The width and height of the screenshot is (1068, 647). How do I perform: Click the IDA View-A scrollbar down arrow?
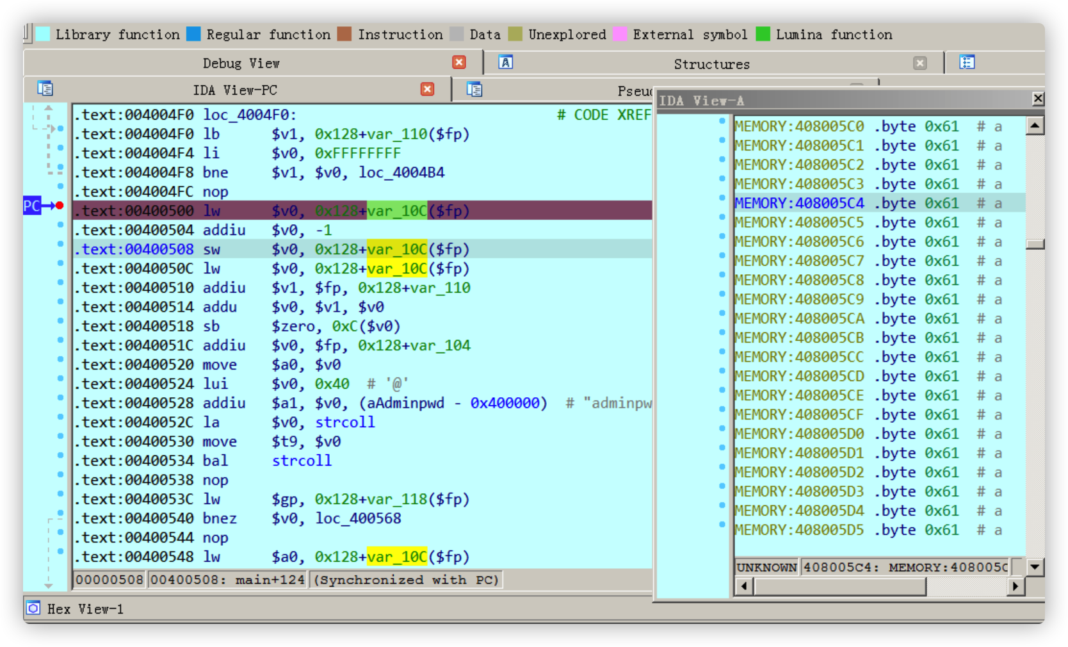pos(1035,567)
